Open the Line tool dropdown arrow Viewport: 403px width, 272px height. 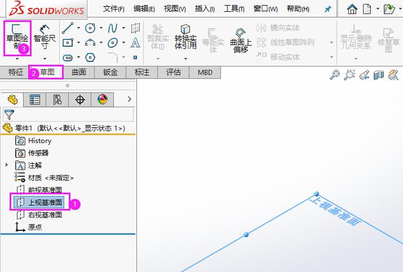coord(78,28)
